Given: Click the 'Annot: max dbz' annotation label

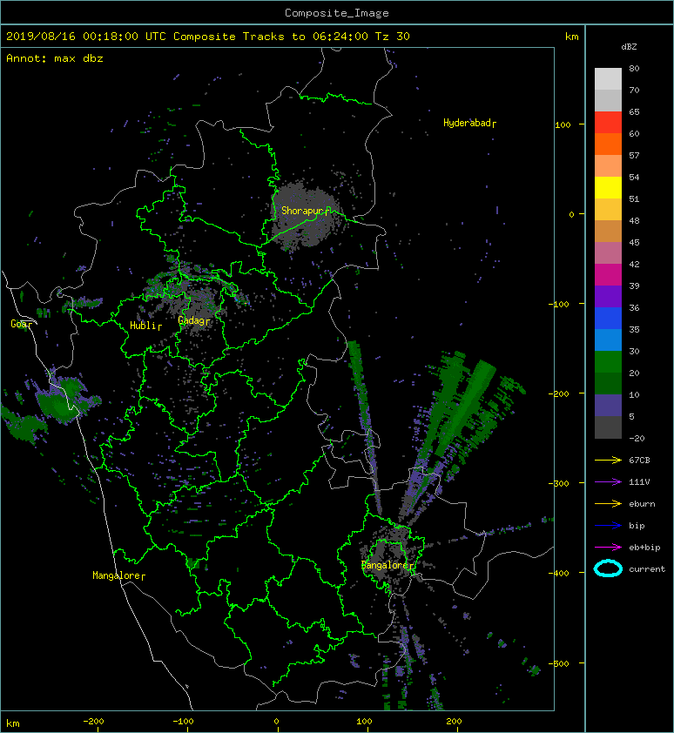Looking at the screenshot, I should (x=55, y=58).
